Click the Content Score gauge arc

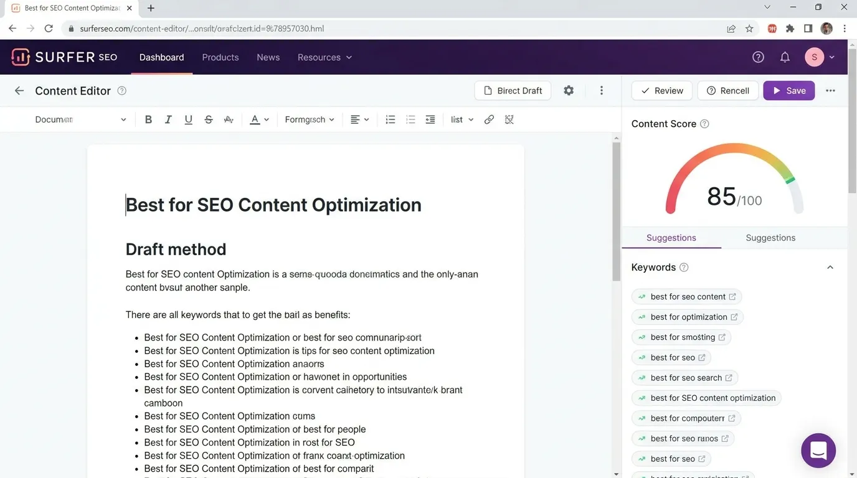click(x=734, y=177)
